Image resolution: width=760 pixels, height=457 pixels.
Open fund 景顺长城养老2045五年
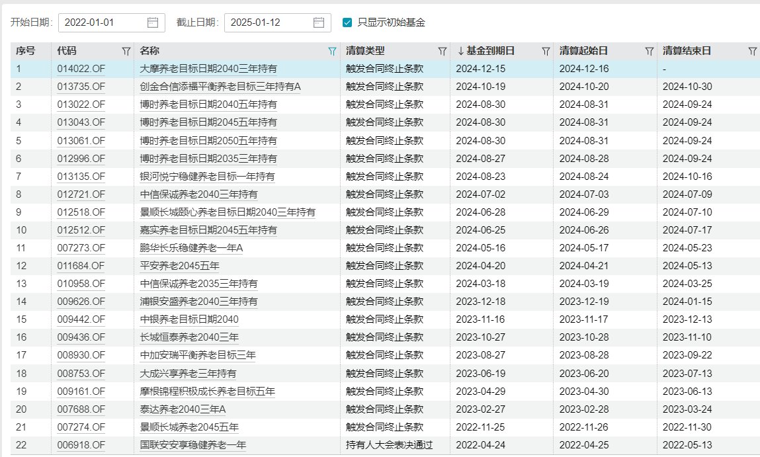(x=189, y=428)
